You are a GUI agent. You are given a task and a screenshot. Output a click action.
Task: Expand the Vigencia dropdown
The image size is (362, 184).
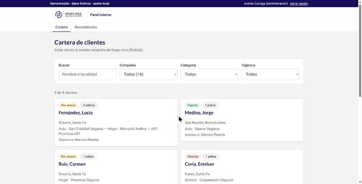click(x=270, y=74)
